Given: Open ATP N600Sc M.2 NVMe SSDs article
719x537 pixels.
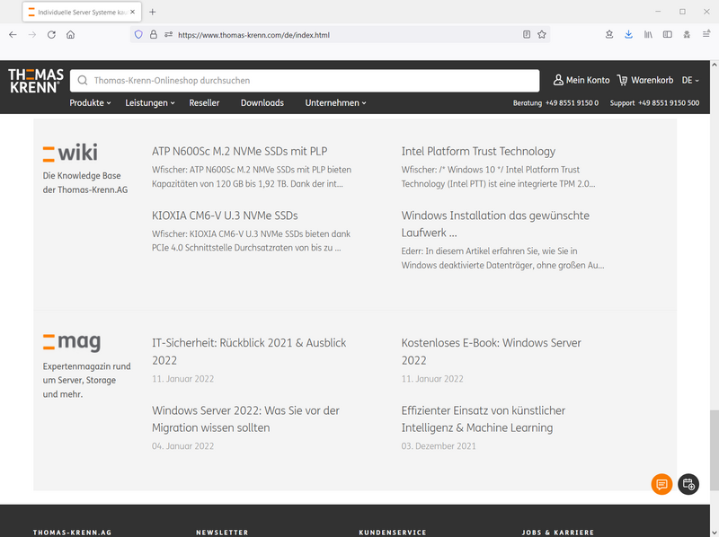Looking at the screenshot, I should [240, 151].
